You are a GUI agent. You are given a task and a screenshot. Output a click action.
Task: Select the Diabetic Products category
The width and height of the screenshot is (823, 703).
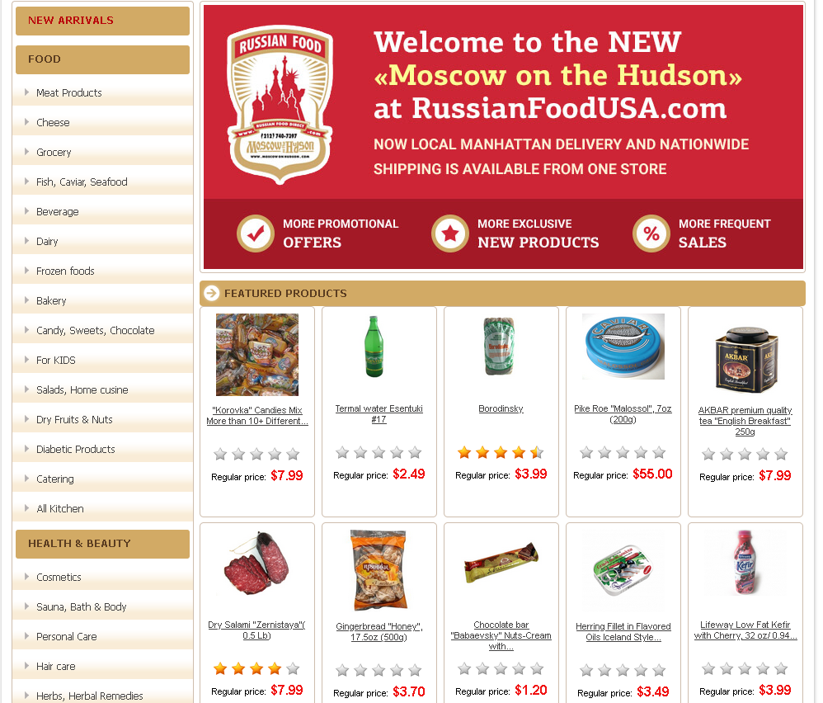(x=76, y=450)
